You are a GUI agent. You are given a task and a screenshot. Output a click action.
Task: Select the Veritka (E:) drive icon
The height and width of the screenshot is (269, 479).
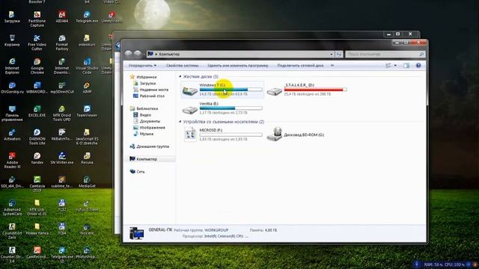189,109
